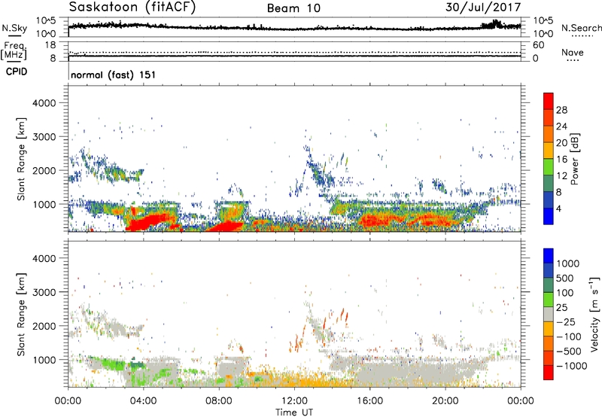This screenshot has height=417, width=602.
Task: Click the right 10^0 noise axis tick
Action: [x=543, y=34]
